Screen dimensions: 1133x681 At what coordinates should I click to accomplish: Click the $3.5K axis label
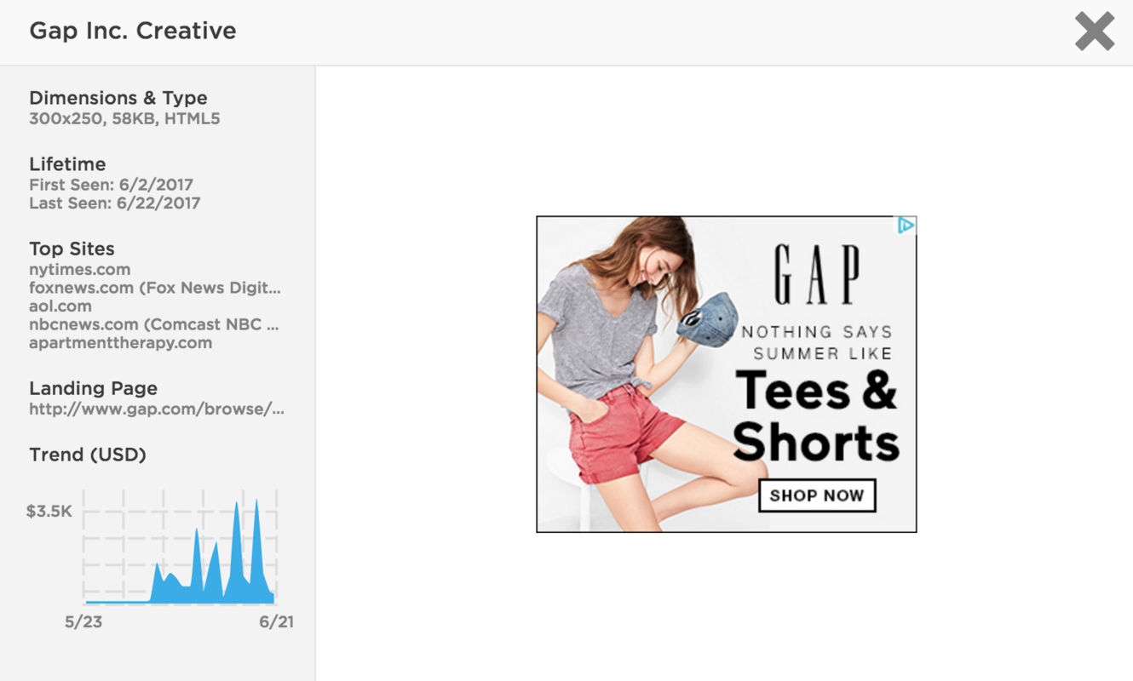coord(47,511)
